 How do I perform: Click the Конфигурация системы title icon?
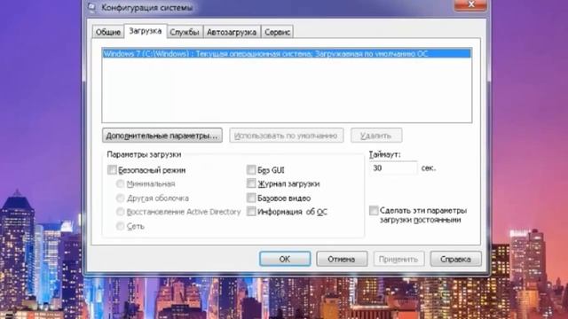click(91, 7)
